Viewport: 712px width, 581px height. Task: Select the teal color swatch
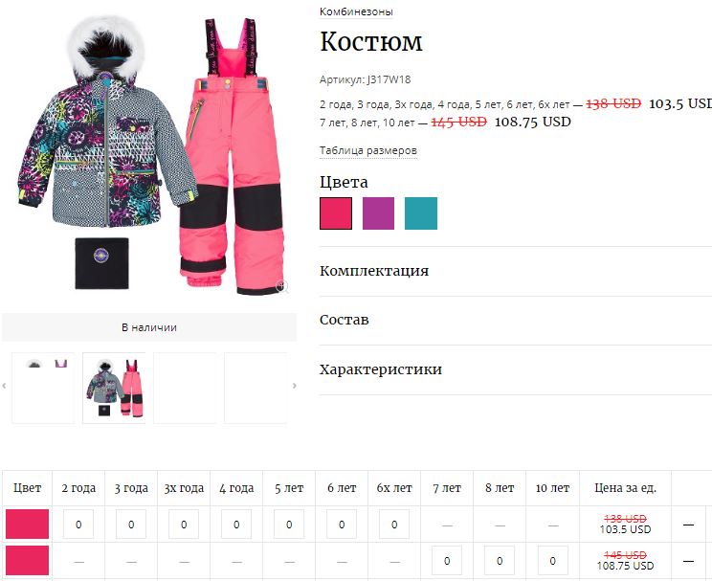click(421, 213)
